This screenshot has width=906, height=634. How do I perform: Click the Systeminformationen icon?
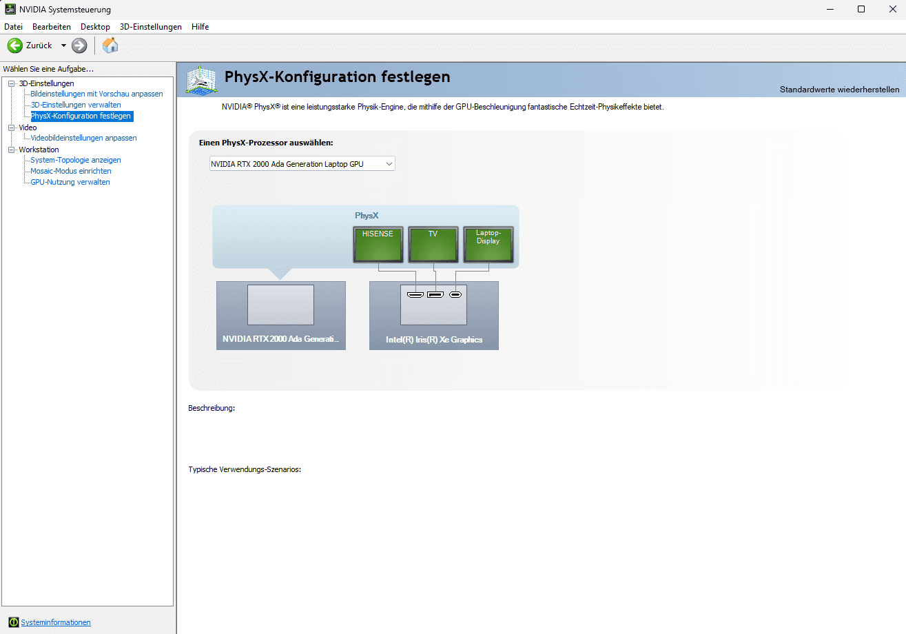coord(14,622)
